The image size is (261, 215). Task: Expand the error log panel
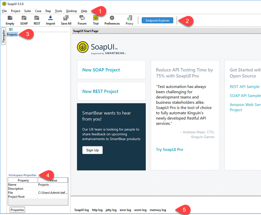tap(125, 210)
